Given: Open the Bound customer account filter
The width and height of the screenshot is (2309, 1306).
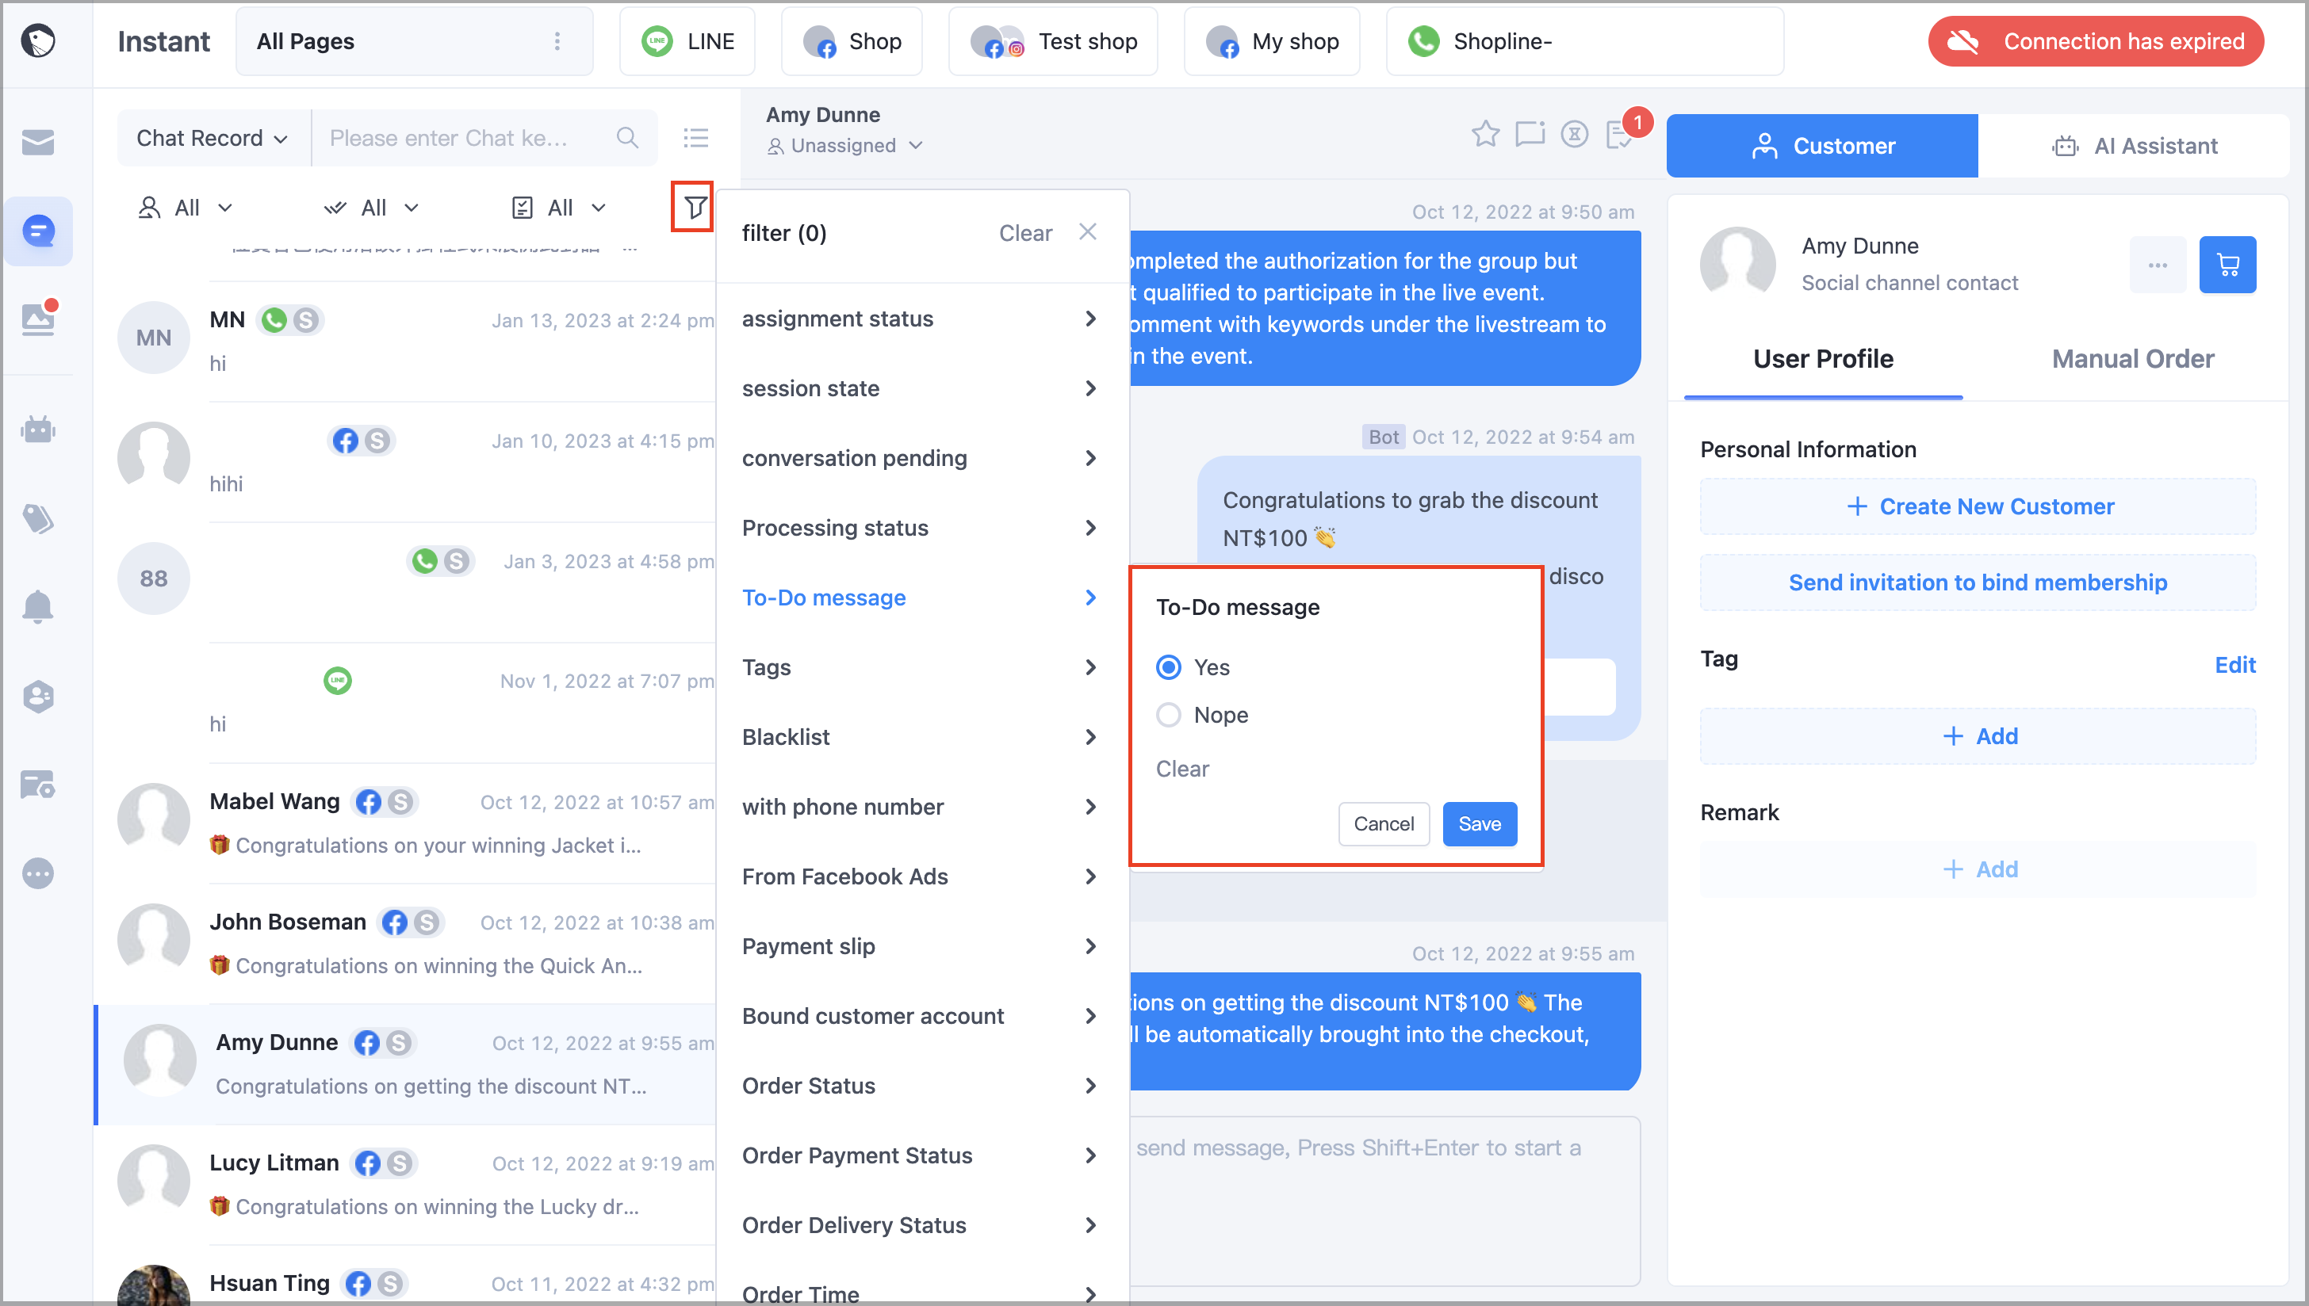Looking at the screenshot, I should pyautogui.click(x=921, y=1015).
